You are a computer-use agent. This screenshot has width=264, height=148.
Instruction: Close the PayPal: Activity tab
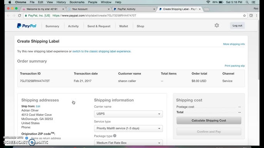click(154, 9)
